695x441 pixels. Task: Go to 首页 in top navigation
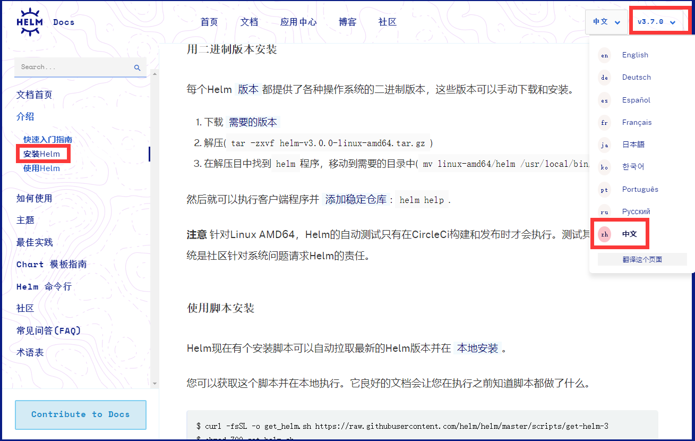click(x=209, y=22)
